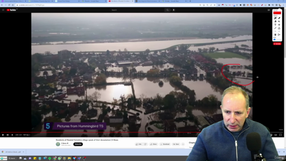
Task: Open Chrome from the taskbar
Action: [x=55, y=158]
